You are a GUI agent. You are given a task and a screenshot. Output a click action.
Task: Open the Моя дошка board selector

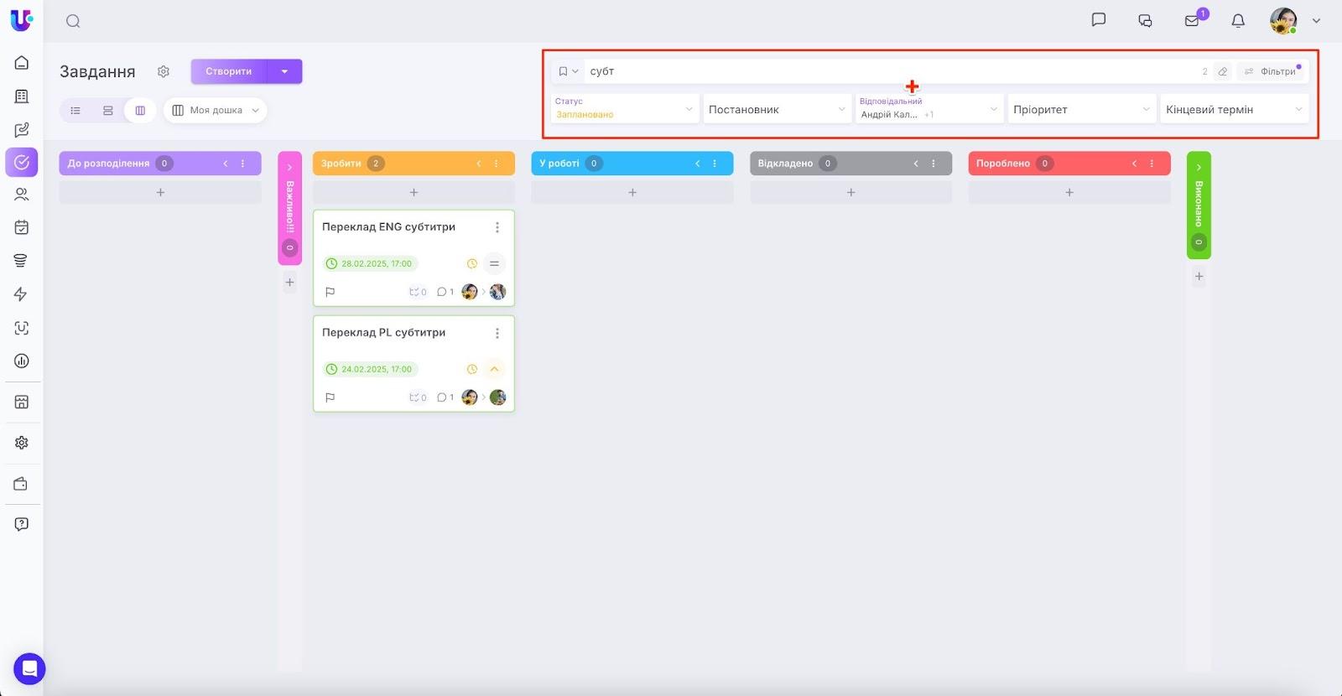click(216, 110)
